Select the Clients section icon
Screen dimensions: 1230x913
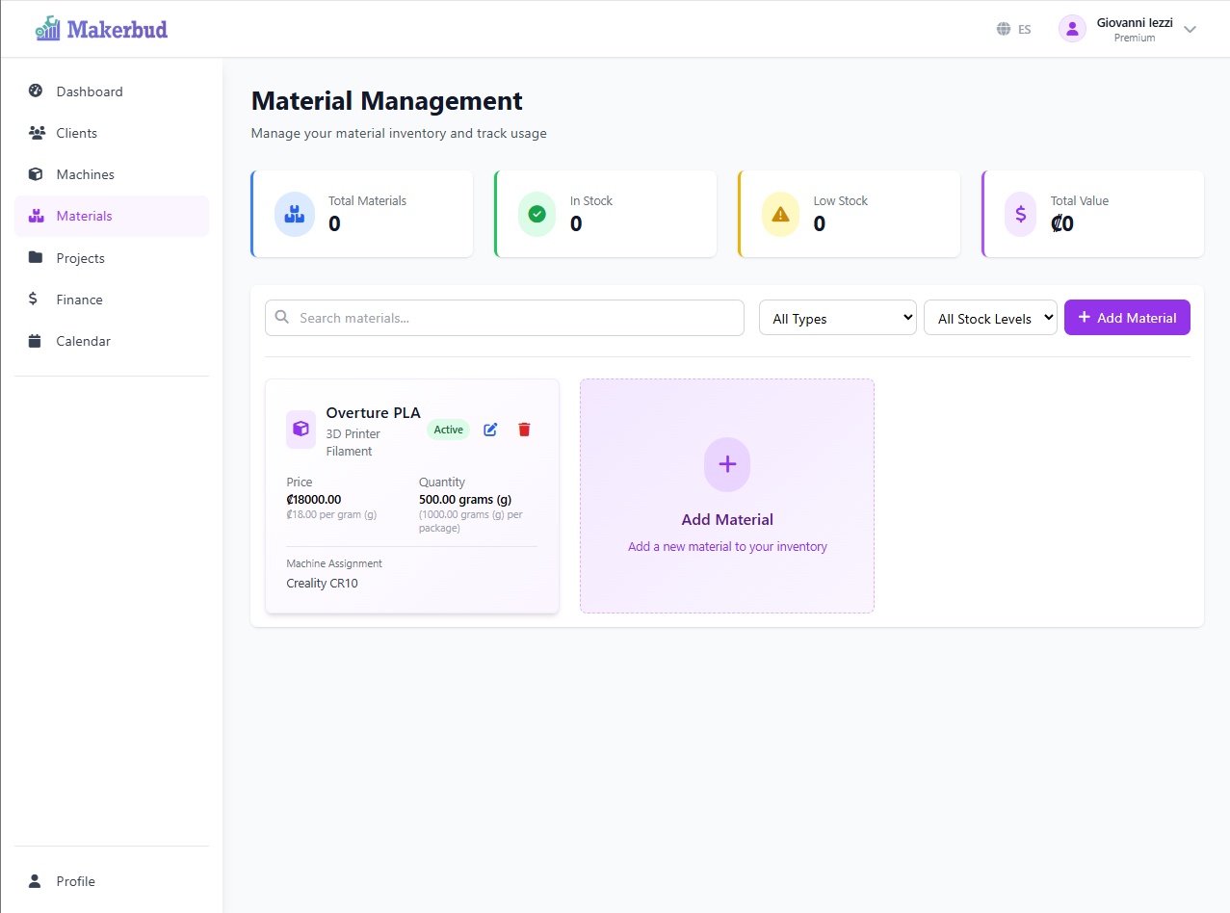click(x=36, y=132)
